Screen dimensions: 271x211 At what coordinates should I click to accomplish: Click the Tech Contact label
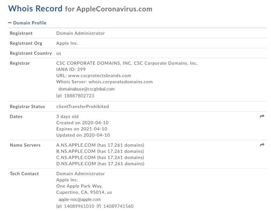click(x=24, y=174)
